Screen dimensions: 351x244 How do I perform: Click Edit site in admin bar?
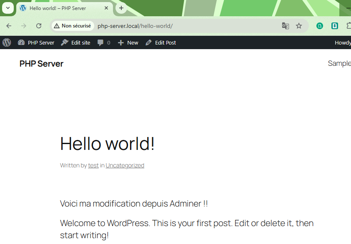[x=75, y=42]
